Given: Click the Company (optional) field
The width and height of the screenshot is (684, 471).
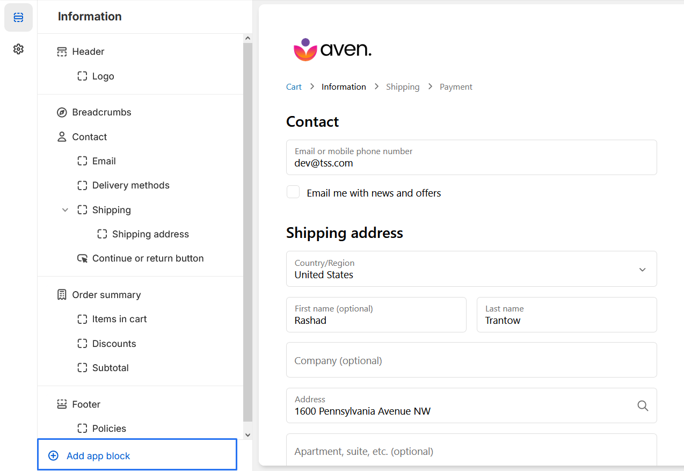Looking at the screenshot, I should coord(471,360).
